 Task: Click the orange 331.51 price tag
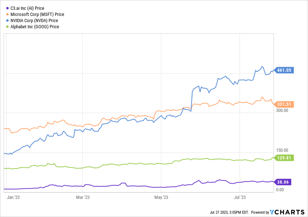click(284, 104)
